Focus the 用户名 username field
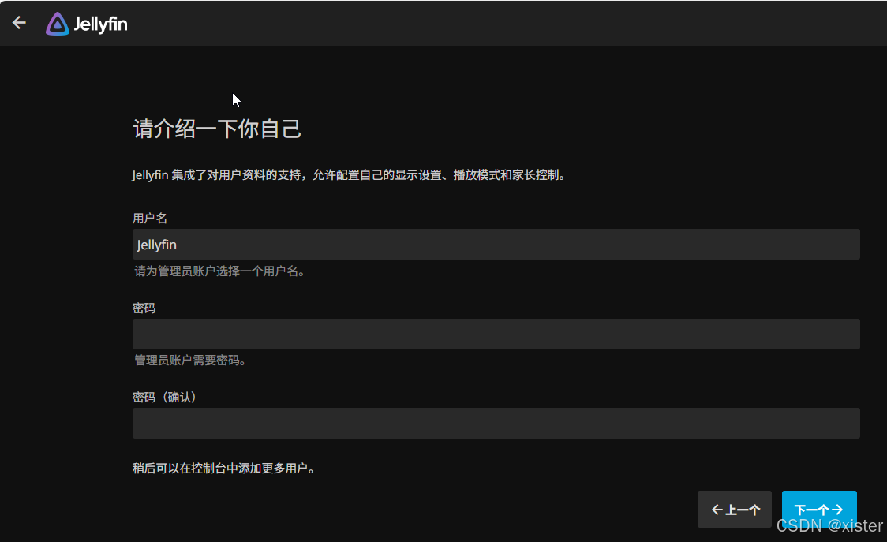The height and width of the screenshot is (542, 887). 496,245
